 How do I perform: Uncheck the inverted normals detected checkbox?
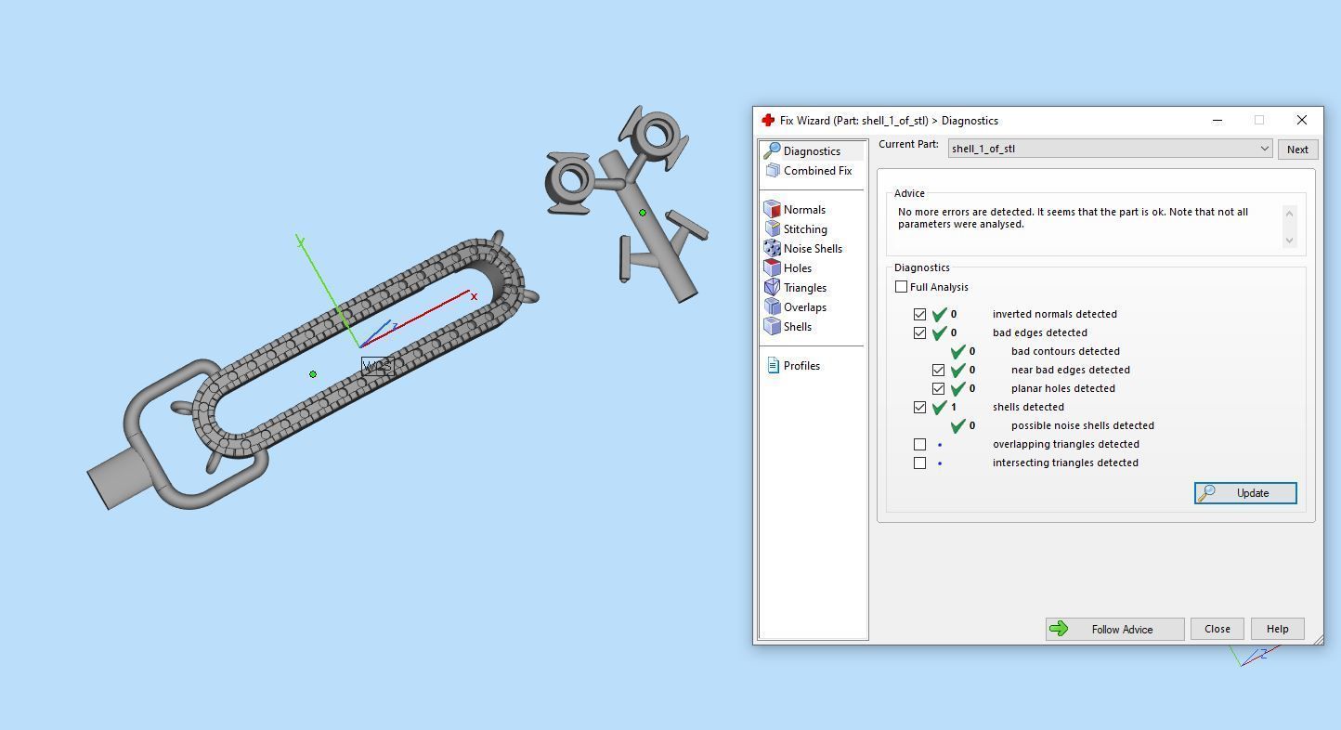tap(919, 315)
